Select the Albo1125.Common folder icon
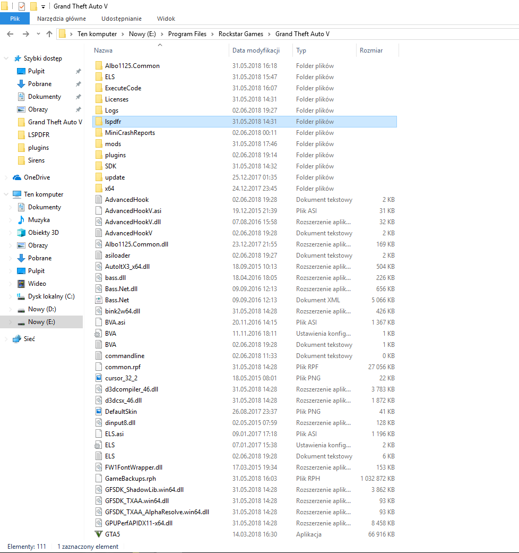Image resolution: width=519 pixels, height=553 pixels. click(x=99, y=65)
